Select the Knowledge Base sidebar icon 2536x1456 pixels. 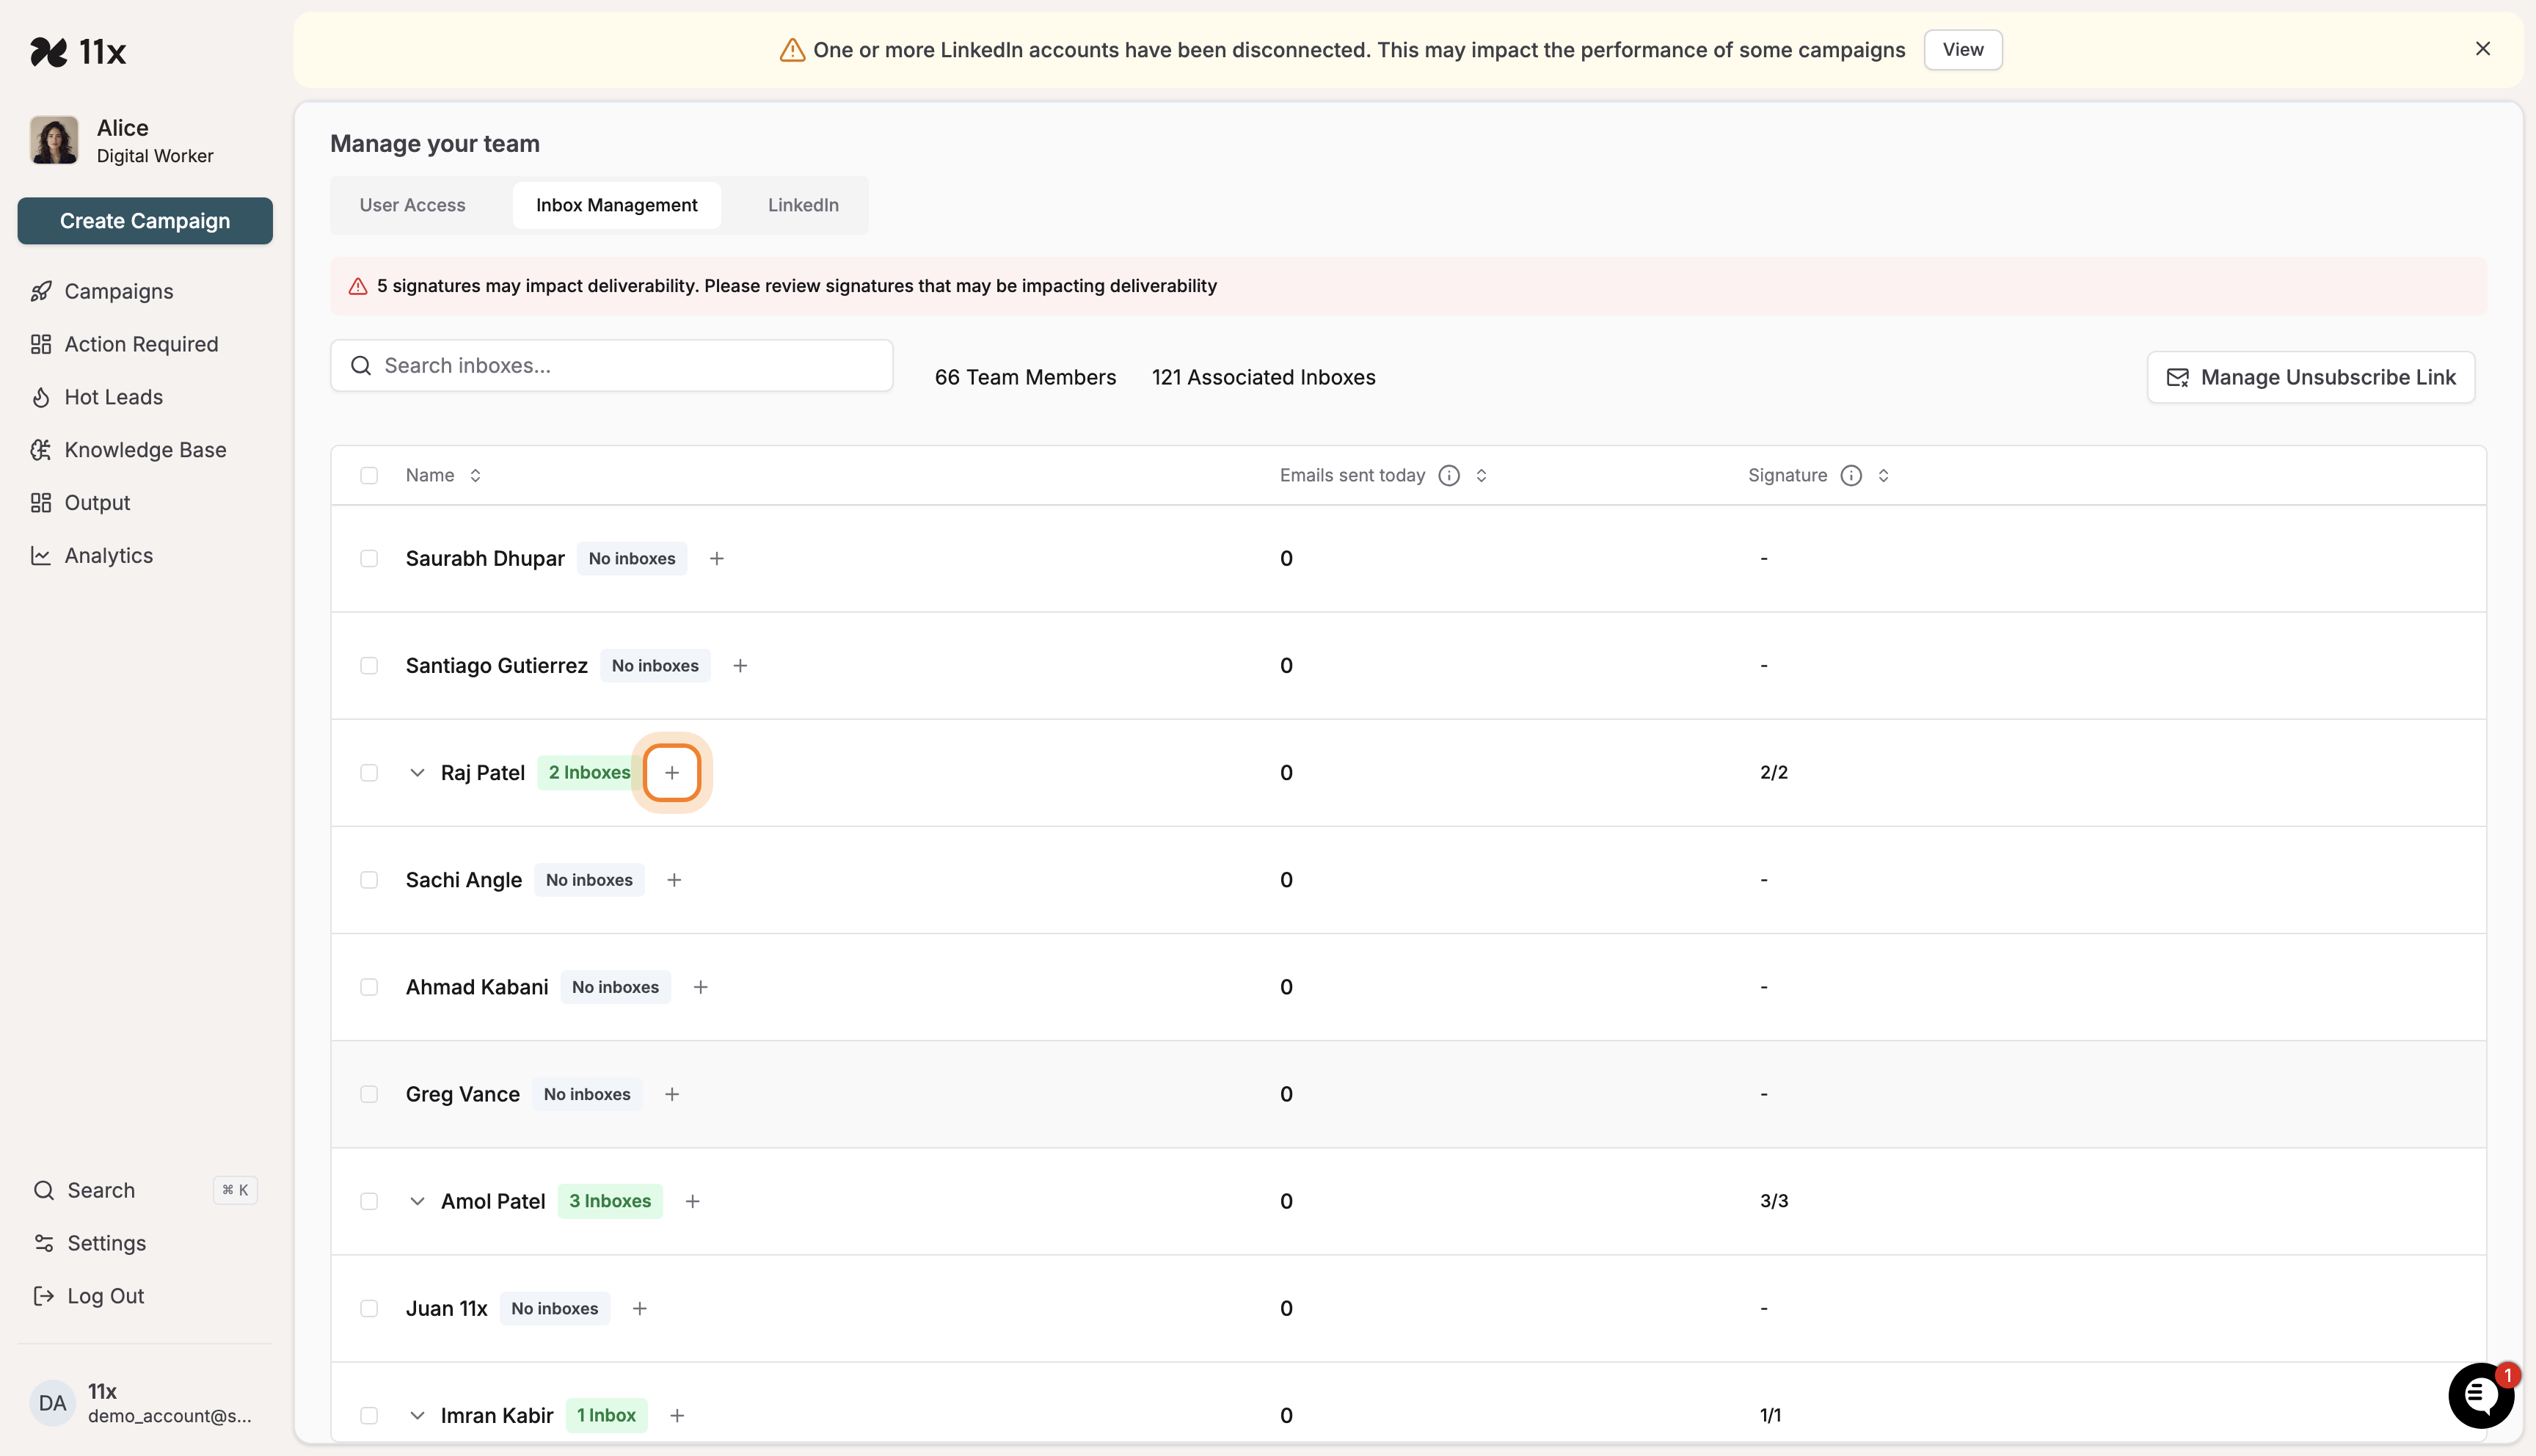(x=41, y=449)
